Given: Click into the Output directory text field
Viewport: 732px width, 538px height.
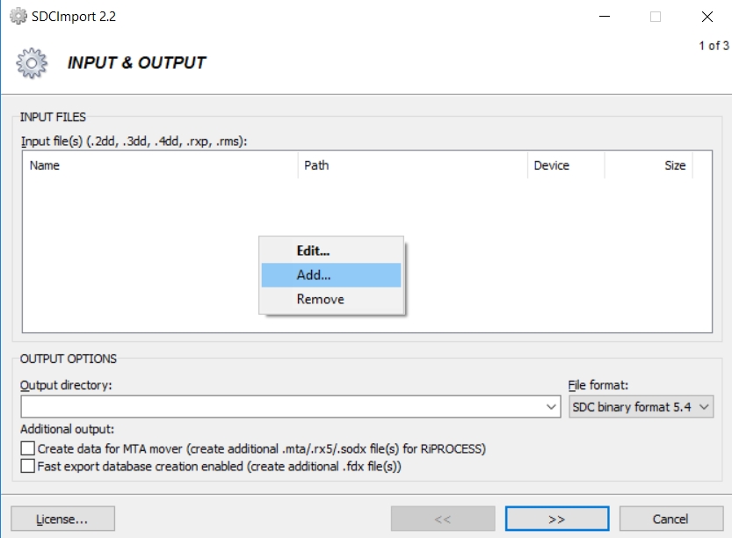Looking at the screenshot, I should coord(282,407).
